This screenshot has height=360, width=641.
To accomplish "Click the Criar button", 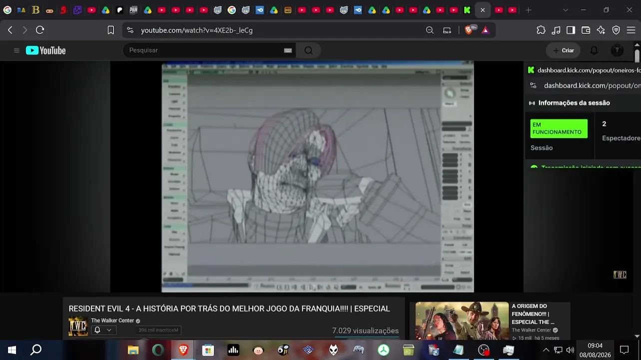I will [x=563, y=50].
